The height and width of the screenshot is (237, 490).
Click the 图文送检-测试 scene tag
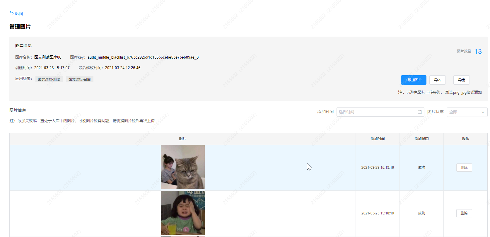[49, 79]
